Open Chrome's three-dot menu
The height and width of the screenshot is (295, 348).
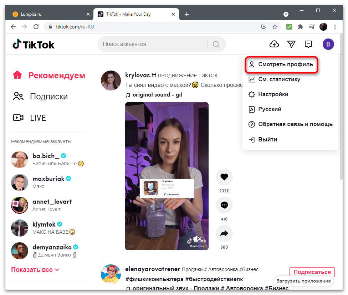pos(335,27)
